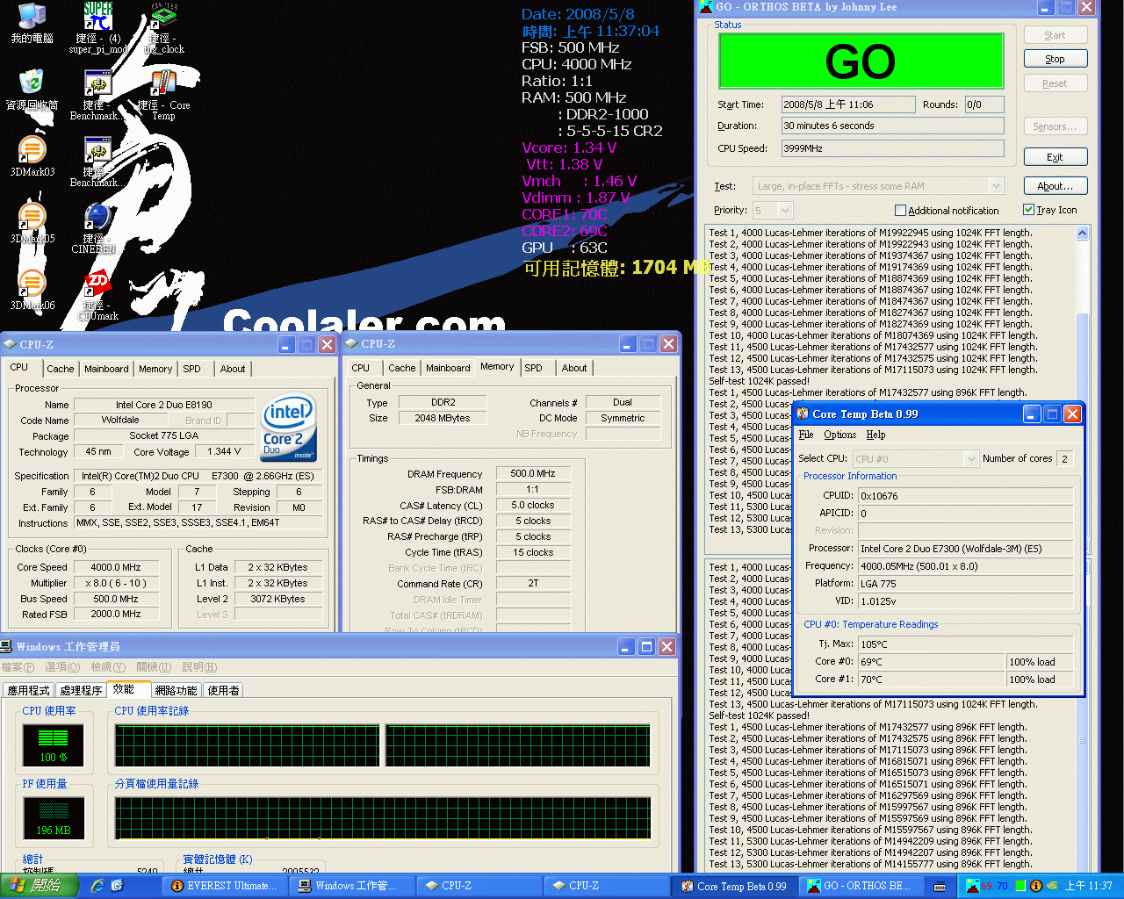Launch Internet Explorer from the quick launch bar
The width and height of the screenshot is (1124, 899).
point(97,886)
